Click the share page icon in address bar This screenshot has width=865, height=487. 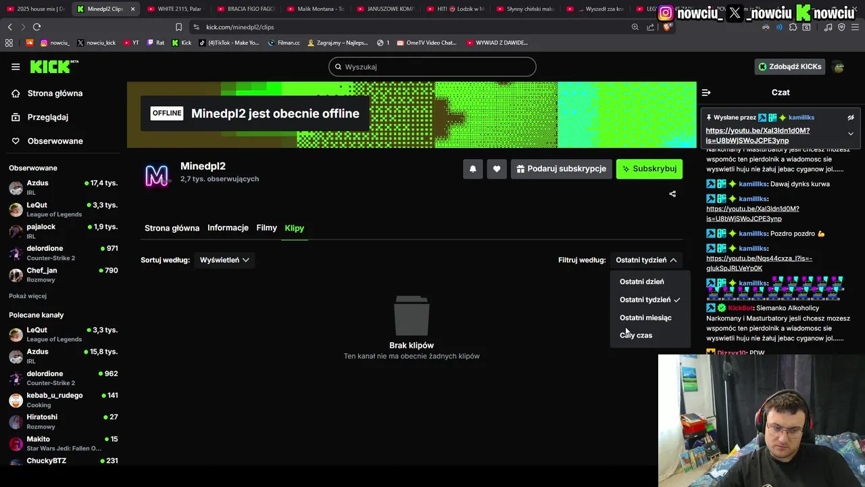click(x=650, y=27)
